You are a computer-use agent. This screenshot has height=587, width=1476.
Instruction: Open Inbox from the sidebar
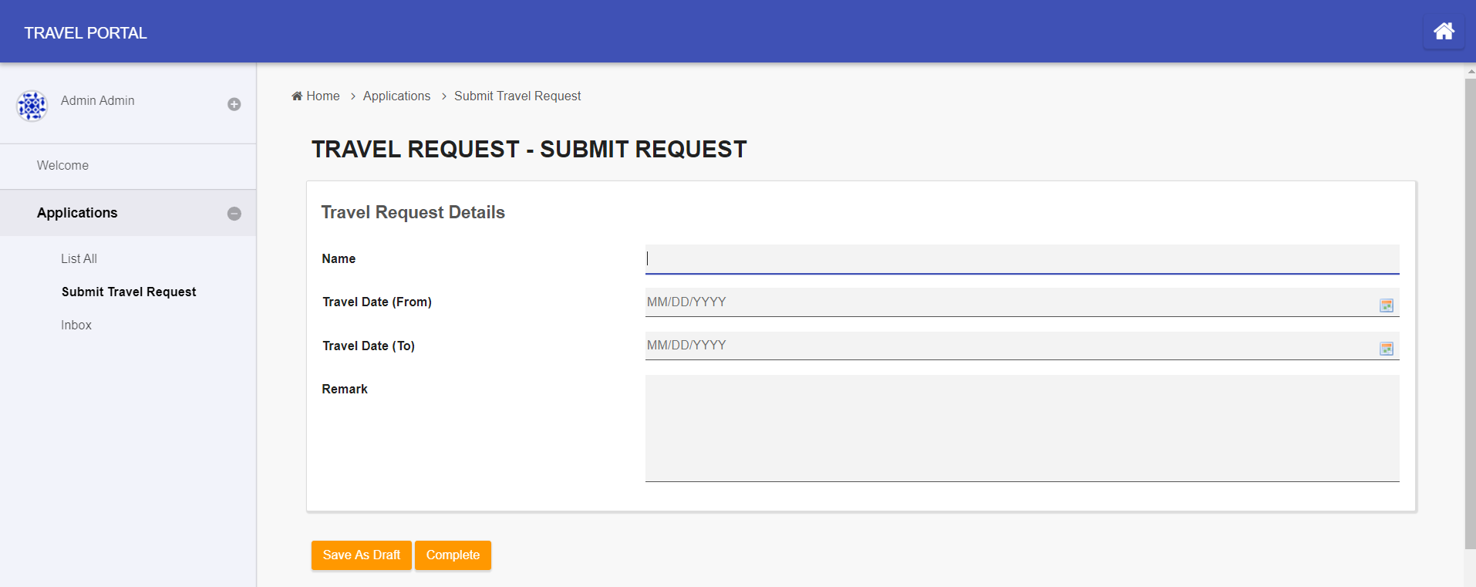click(x=76, y=326)
